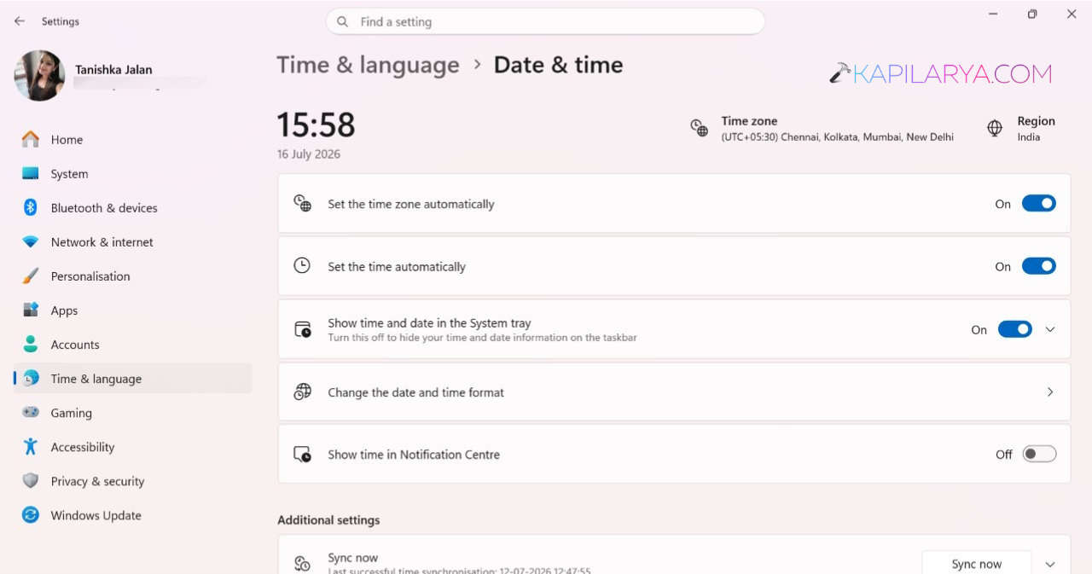Image resolution: width=1092 pixels, height=574 pixels.
Task: Toggle Show time and date in System tray
Action: point(1015,329)
